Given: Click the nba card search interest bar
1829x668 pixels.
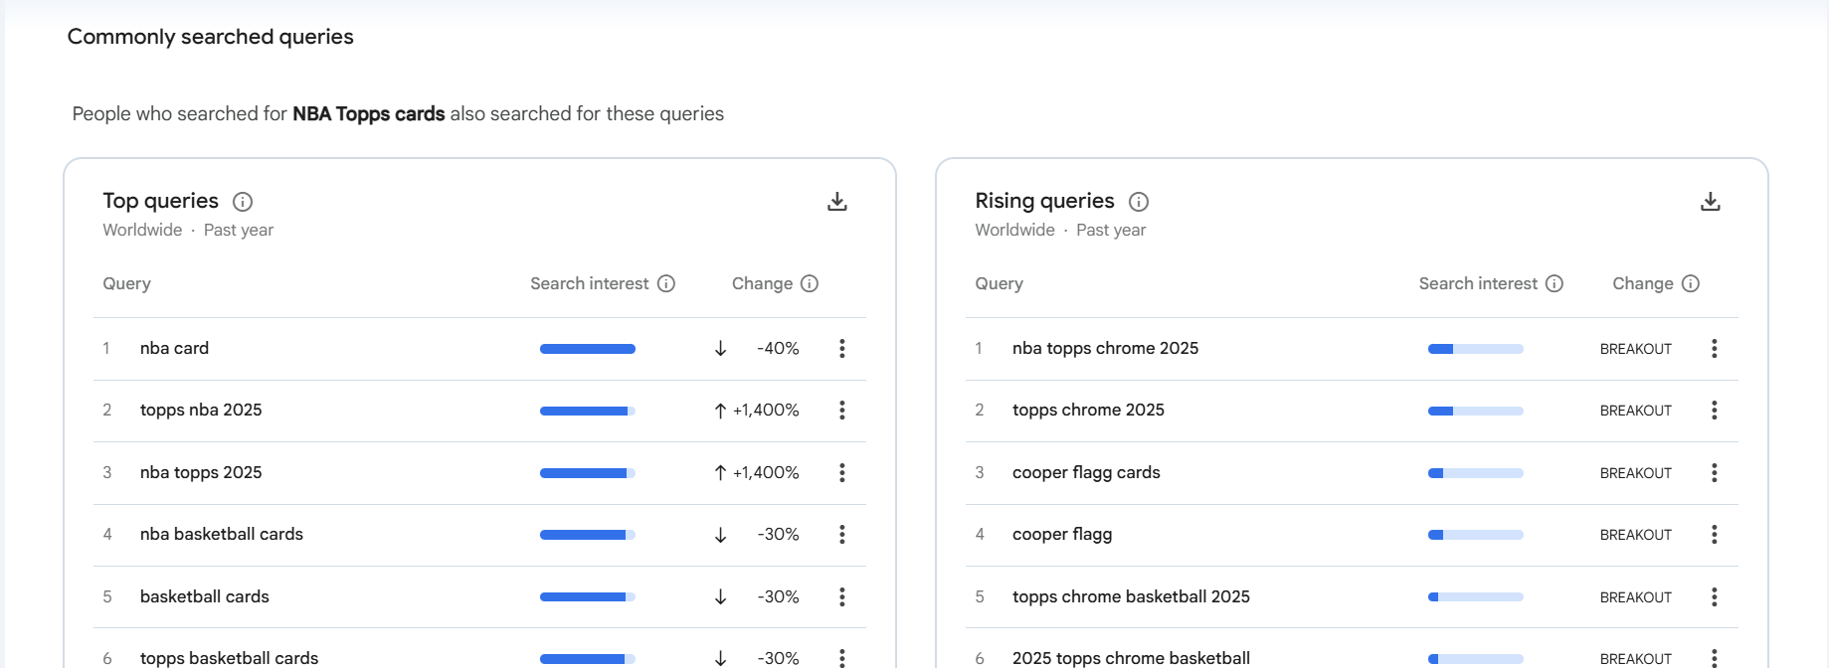Looking at the screenshot, I should point(588,349).
